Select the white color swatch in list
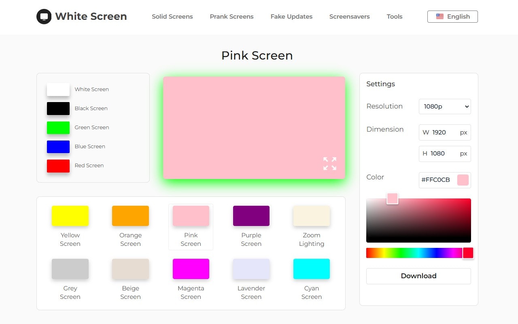The width and height of the screenshot is (518, 324). click(58, 90)
